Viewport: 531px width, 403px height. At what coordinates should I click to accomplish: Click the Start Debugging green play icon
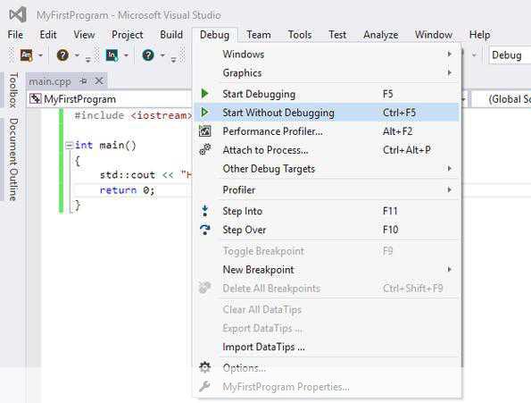tap(204, 93)
